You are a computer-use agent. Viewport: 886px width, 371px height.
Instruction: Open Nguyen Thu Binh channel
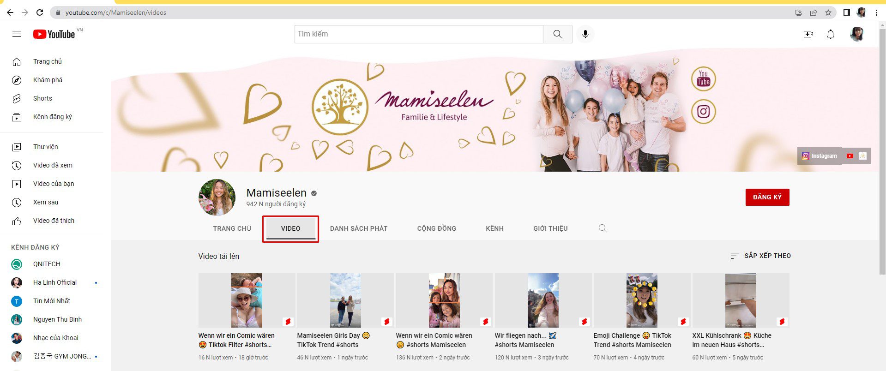[x=52, y=319]
